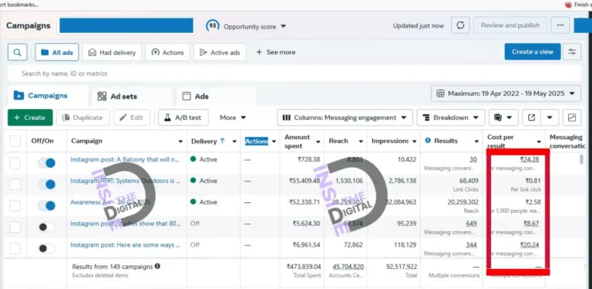592x289 pixels.
Task: Open Instagram post: A Balcony campaign link
Action: 125,160
